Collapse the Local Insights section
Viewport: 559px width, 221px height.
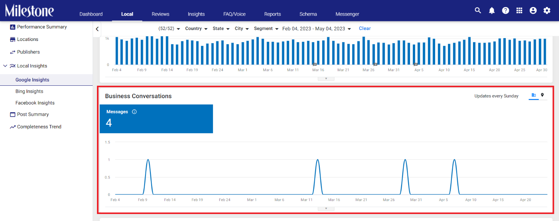point(5,66)
